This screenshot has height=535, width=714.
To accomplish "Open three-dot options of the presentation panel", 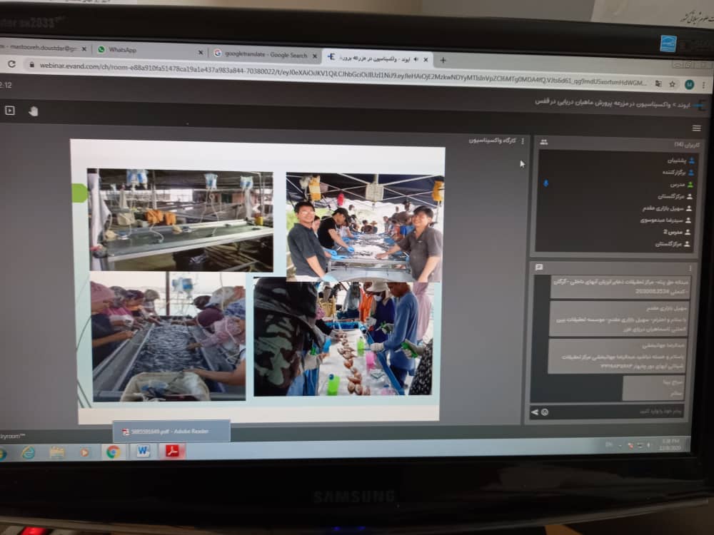I will coord(523,141).
